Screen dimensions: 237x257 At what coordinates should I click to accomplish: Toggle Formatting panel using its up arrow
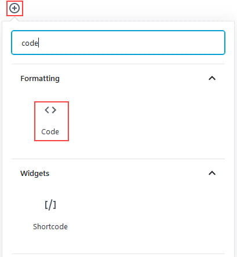(212, 78)
